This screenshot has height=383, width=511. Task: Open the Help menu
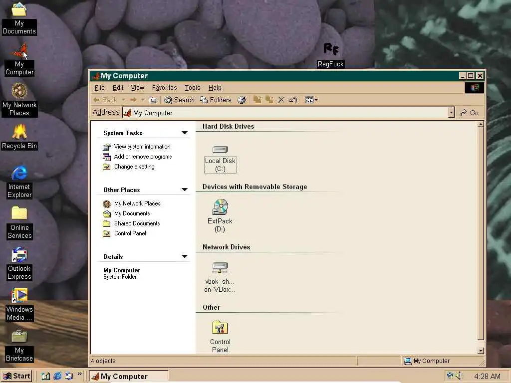click(x=215, y=88)
